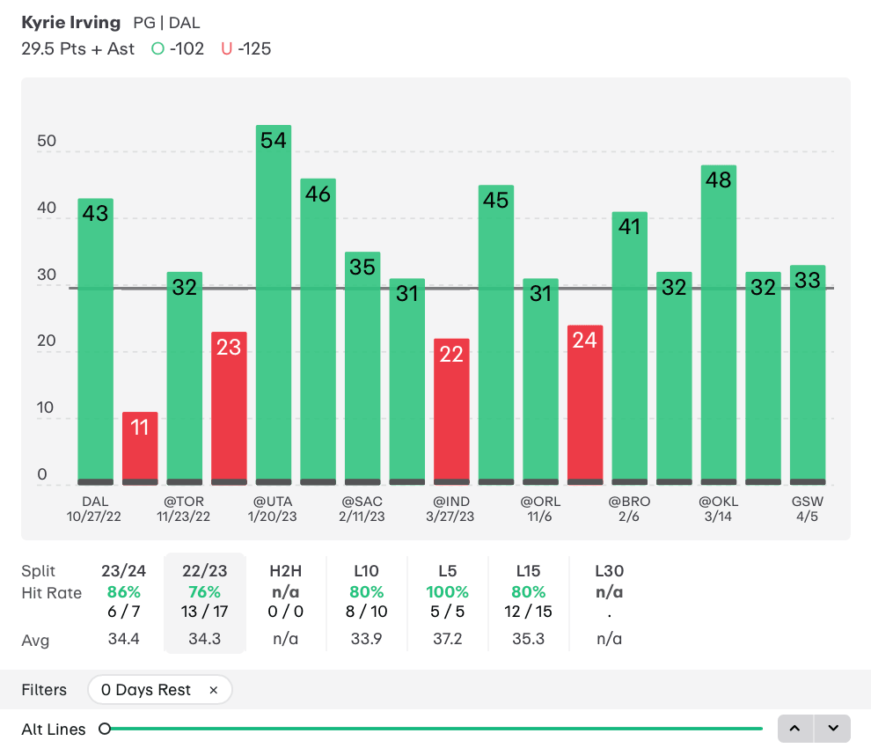Image resolution: width=871 pixels, height=748 pixels.
Task: Click the 54 bar for @UTA 1/20/23
Action: click(x=274, y=305)
